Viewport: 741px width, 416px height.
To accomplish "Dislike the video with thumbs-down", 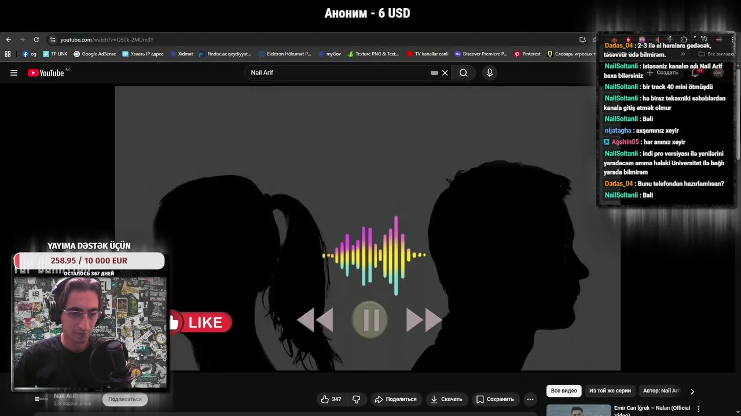I will (357, 399).
